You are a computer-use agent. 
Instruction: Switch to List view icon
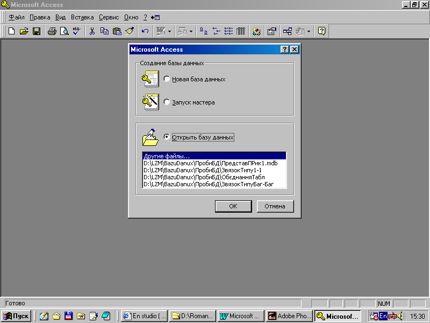coord(228,31)
